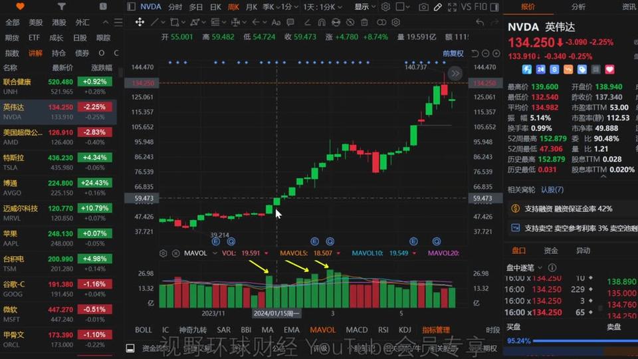638x359 pixels.
Task: Expand the VOL 19.591 value dropdown arrow
Action: [x=266, y=253]
